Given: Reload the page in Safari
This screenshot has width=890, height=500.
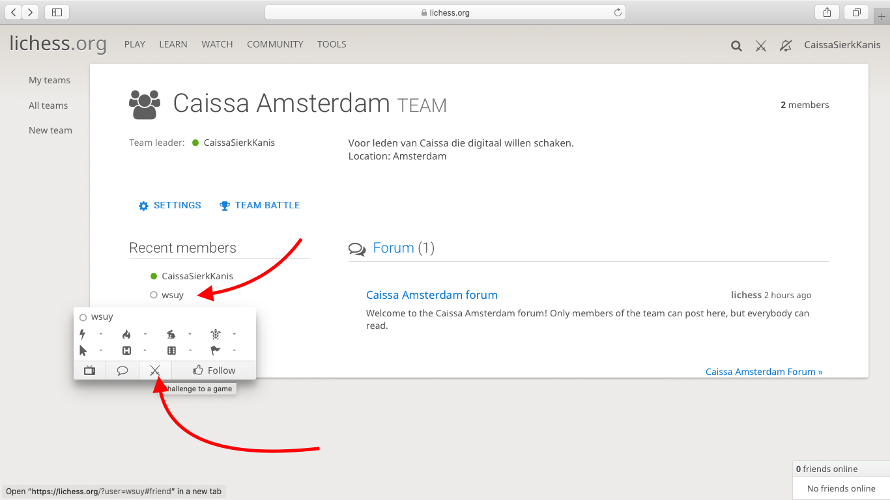Looking at the screenshot, I should [x=618, y=12].
